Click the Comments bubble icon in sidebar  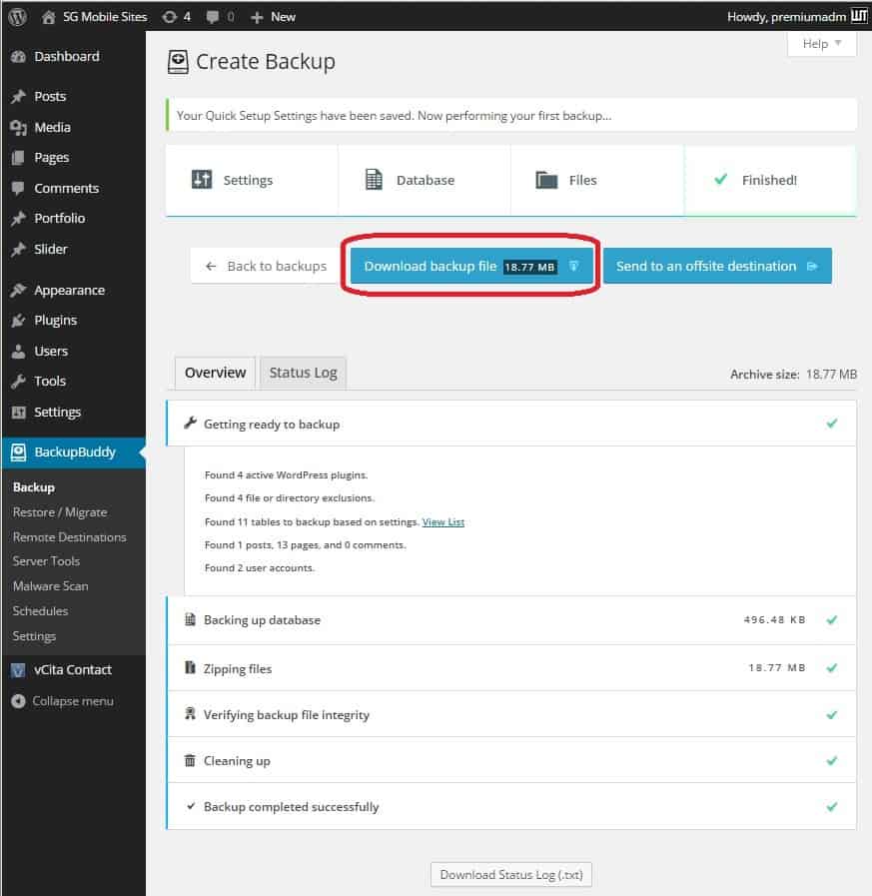(18, 188)
